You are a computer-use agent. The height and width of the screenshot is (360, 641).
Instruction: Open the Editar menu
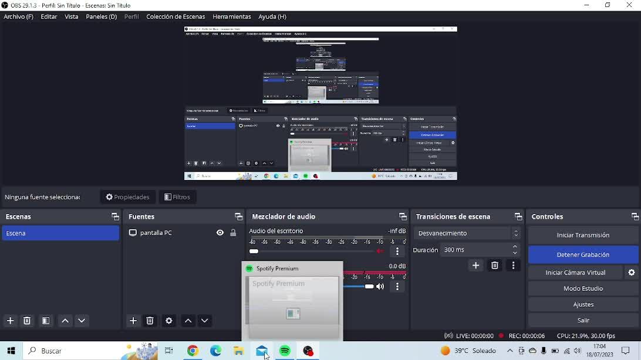click(x=49, y=17)
